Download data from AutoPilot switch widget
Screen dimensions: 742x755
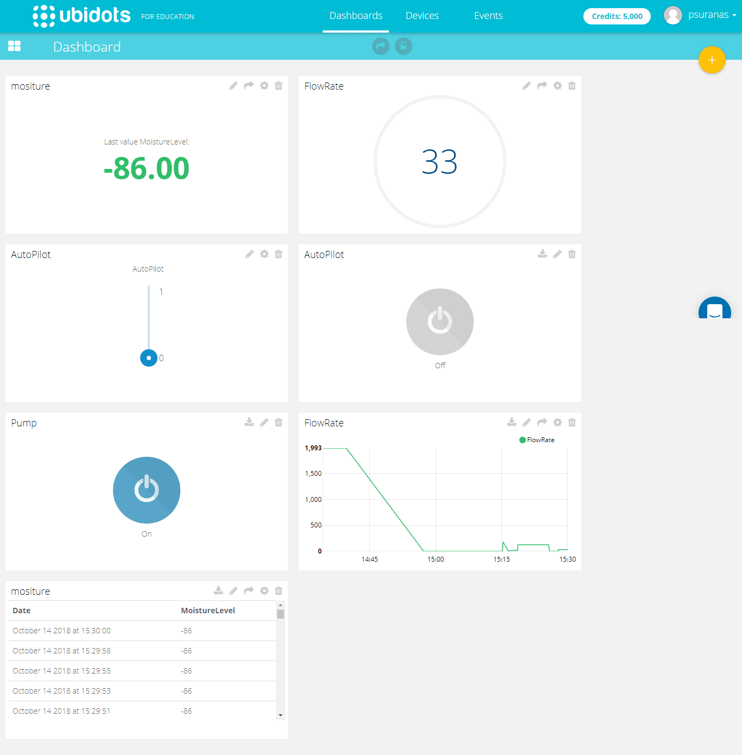(542, 254)
